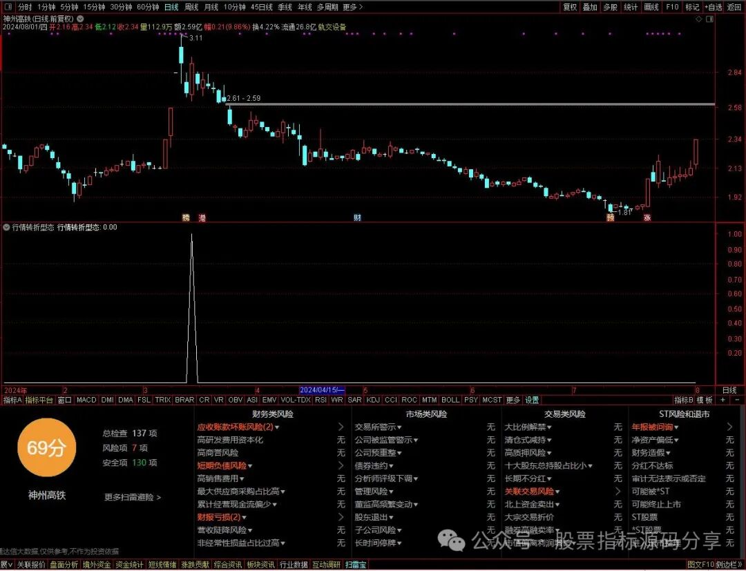Viewport: 746px width, 571px height.
Task: Click the red 涨 marker below the chart
Action: pyautogui.click(x=647, y=217)
